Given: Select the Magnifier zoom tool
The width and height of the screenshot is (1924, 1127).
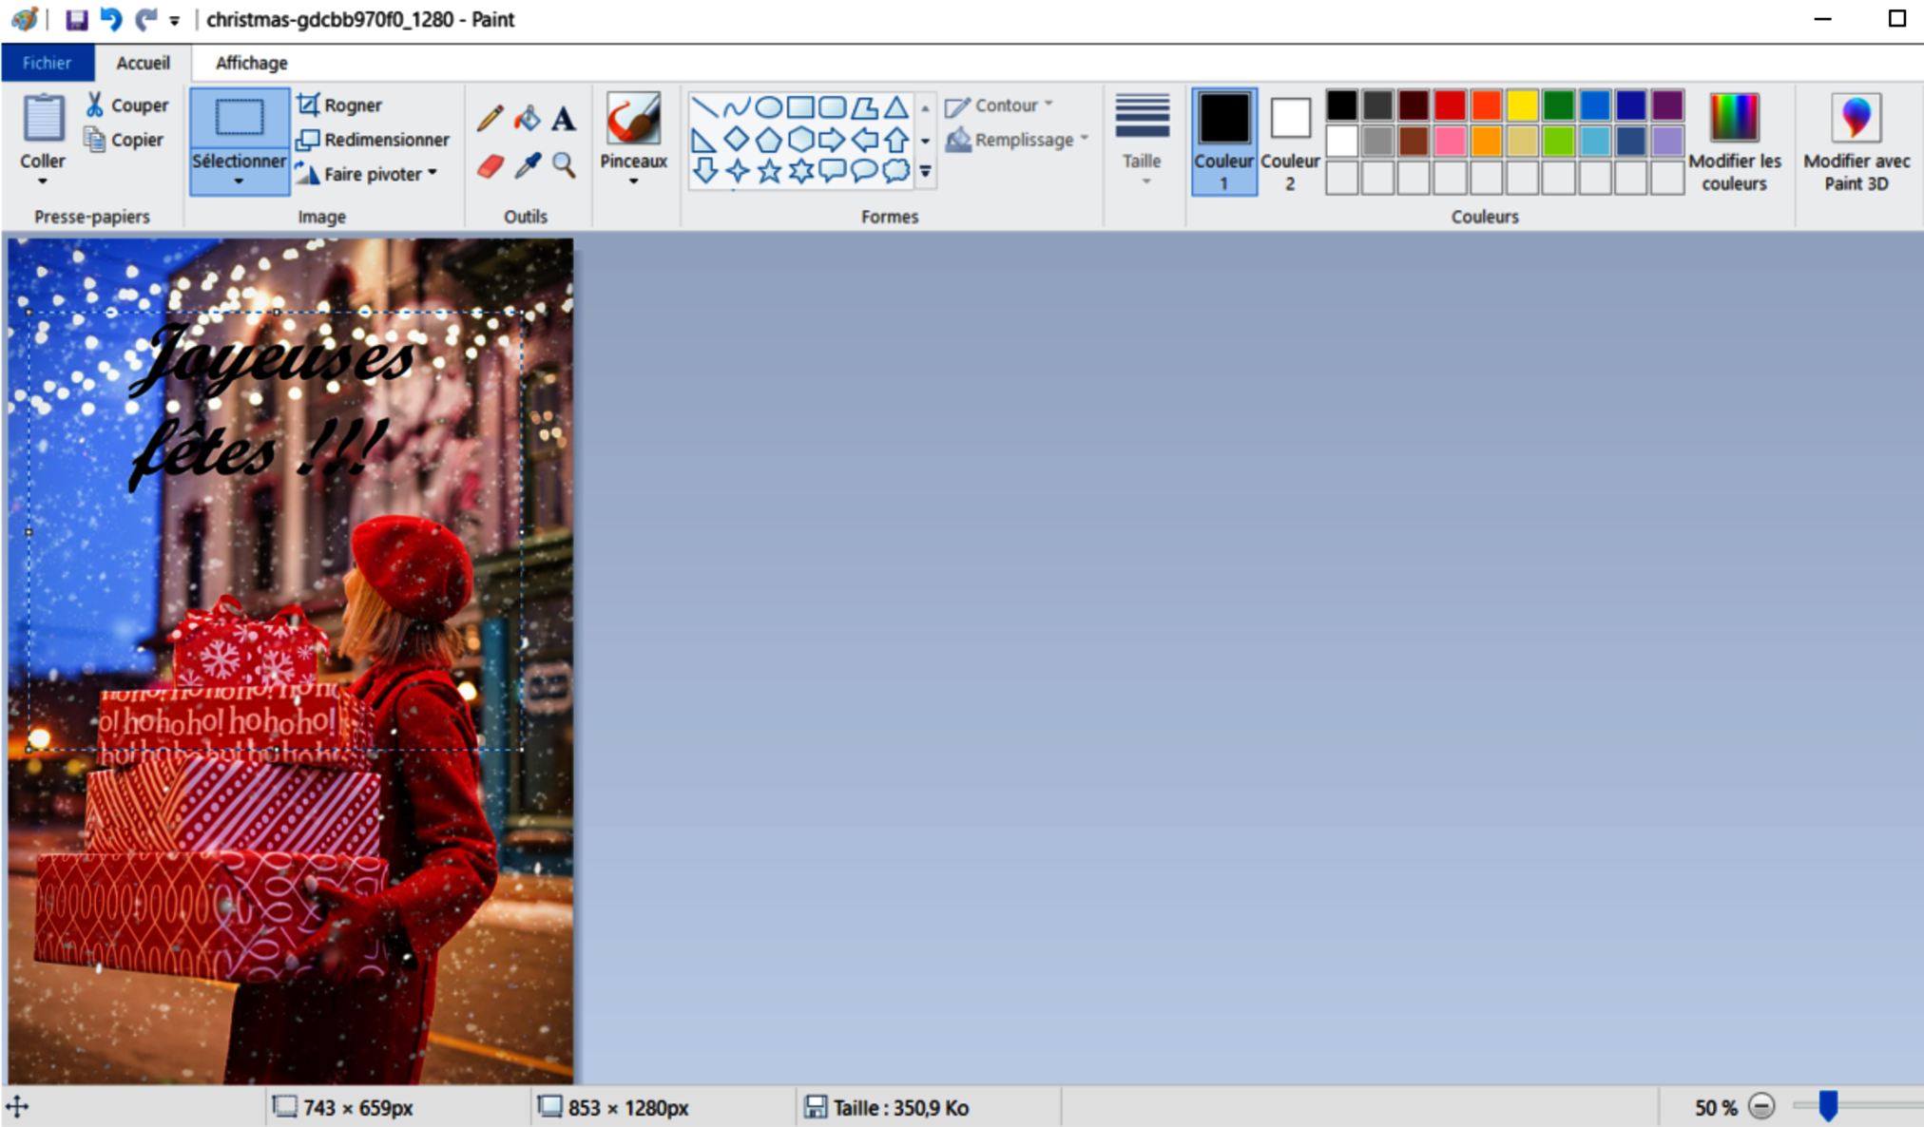Looking at the screenshot, I should (x=564, y=166).
